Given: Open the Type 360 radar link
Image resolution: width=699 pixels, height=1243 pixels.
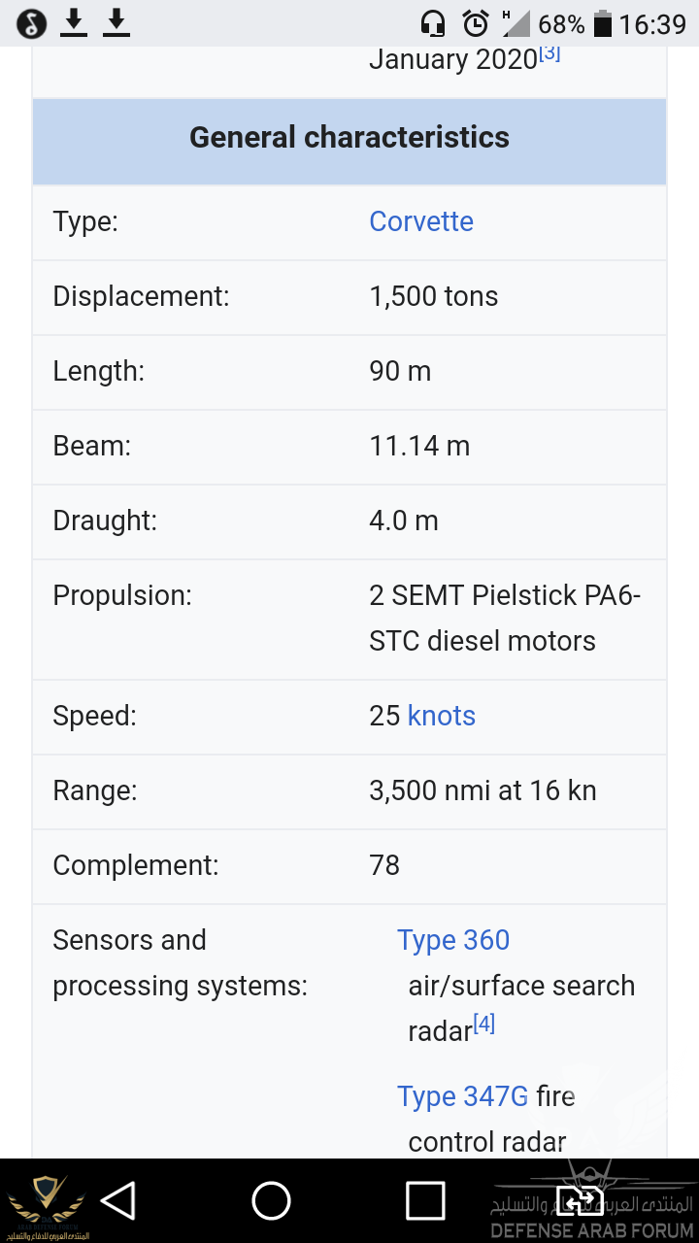Looking at the screenshot, I should tap(453, 940).
